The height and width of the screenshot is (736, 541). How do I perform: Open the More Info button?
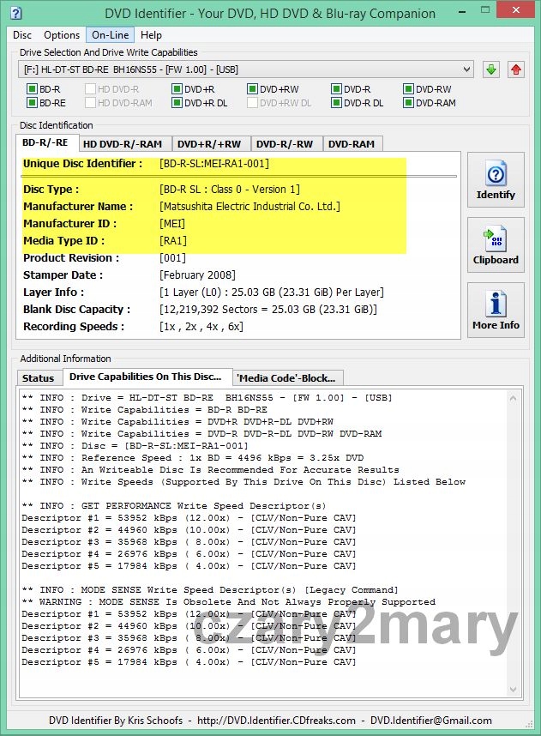[x=496, y=311]
